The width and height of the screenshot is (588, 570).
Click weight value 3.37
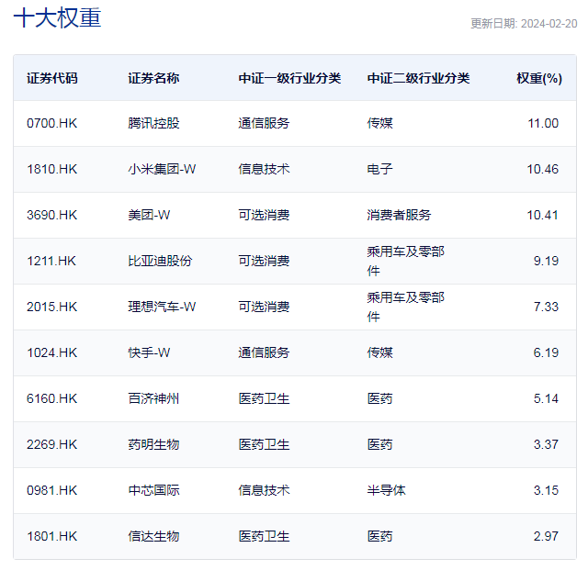pos(546,444)
